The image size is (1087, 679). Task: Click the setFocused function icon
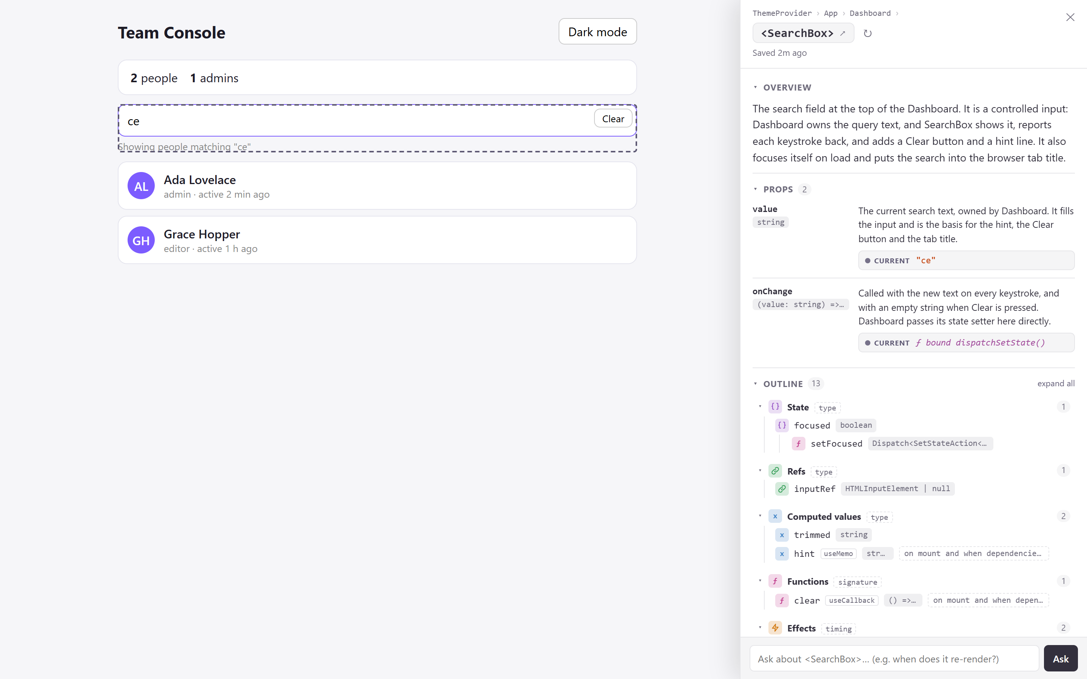pos(798,444)
